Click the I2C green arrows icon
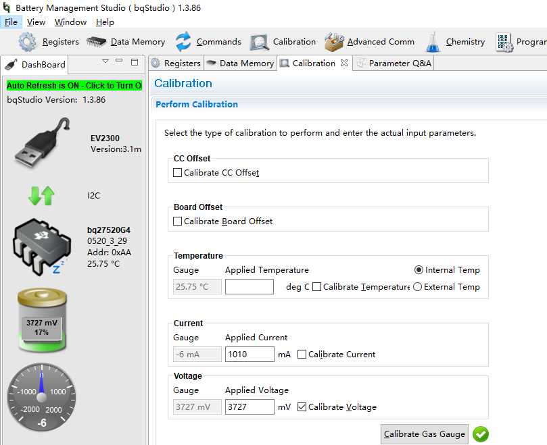 pyautogui.click(x=41, y=196)
